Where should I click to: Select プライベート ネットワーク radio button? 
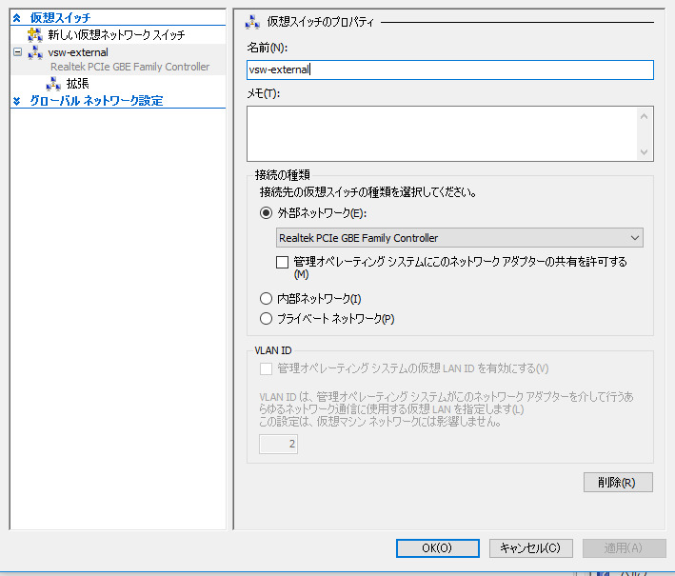267,319
